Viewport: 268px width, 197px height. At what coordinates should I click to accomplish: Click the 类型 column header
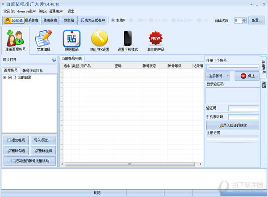[x=75, y=66]
